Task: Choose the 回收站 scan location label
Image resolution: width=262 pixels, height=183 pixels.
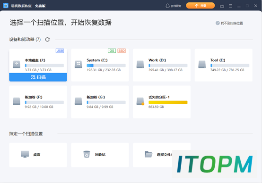Action: pos(100,155)
